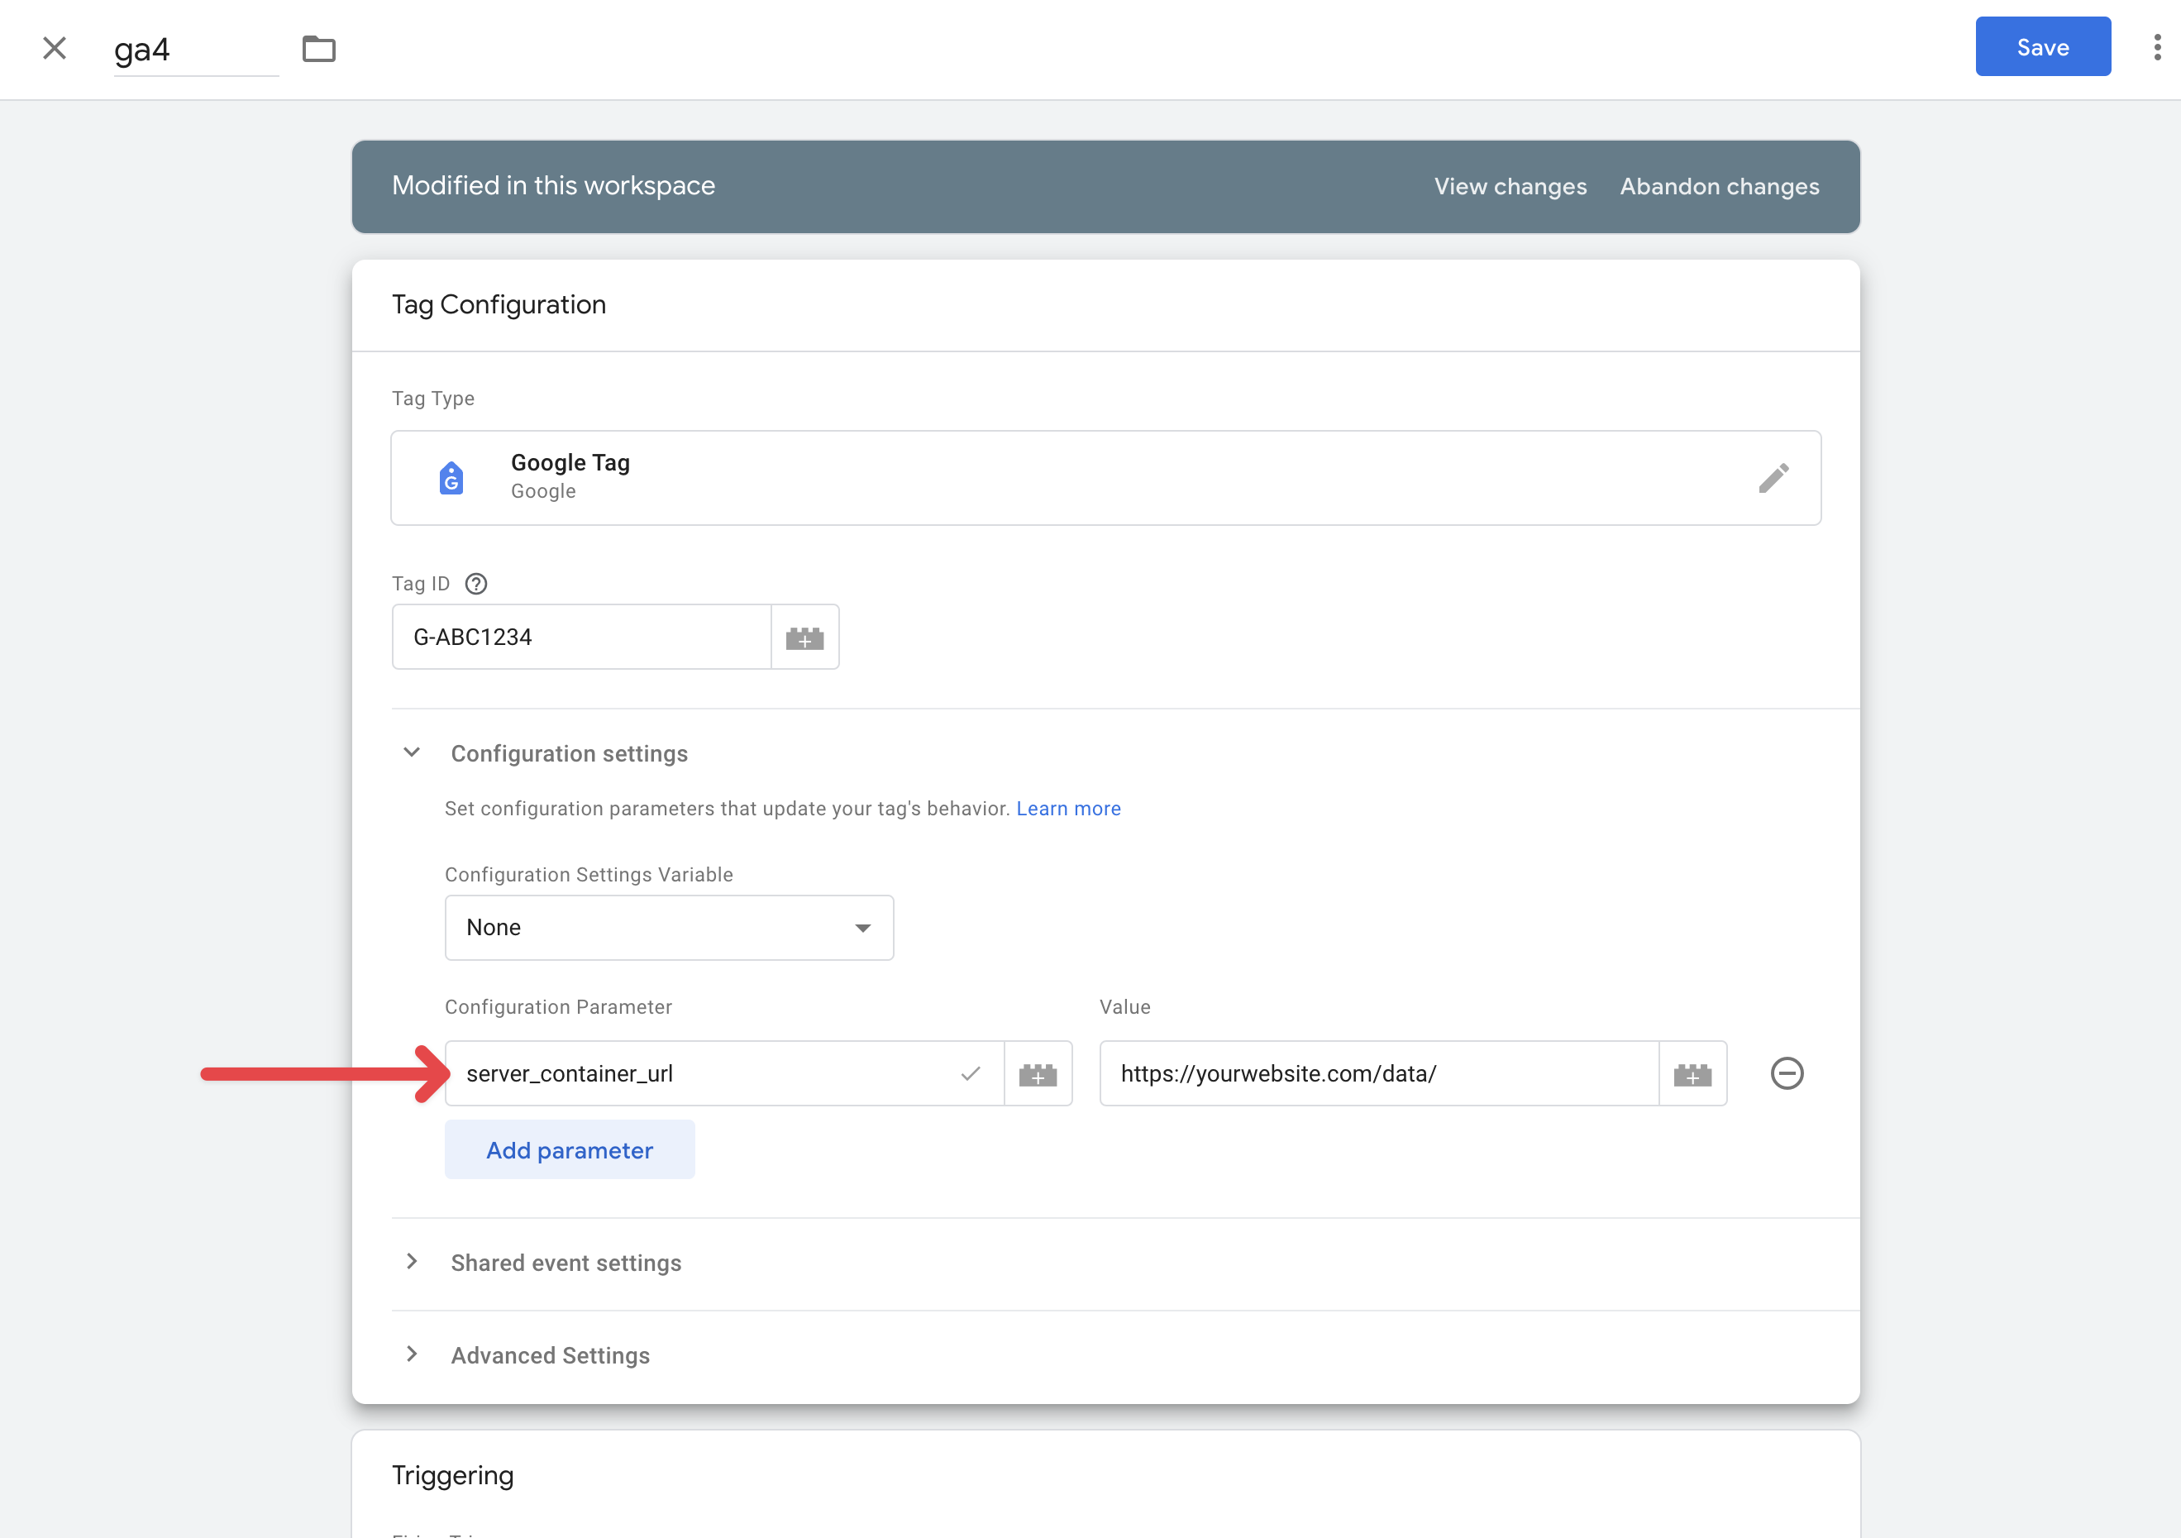Open the Learn more link
Screen dimensions: 2181x1538
click(1067, 809)
